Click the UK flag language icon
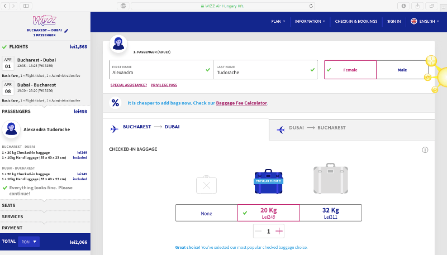Image resolution: width=447 pixels, height=255 pixels. click(x=413, y=21)
